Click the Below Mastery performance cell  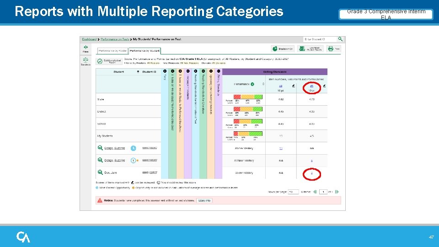pos(244,173)
